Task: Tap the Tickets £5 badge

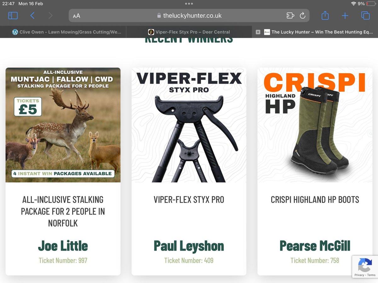Action: point(28,107)
